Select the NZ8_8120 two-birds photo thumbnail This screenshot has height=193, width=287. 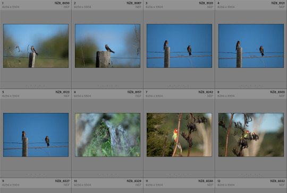tap(180, 46)
